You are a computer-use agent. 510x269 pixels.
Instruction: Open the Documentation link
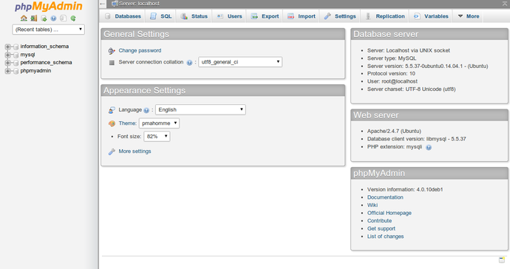click(385, 197)
